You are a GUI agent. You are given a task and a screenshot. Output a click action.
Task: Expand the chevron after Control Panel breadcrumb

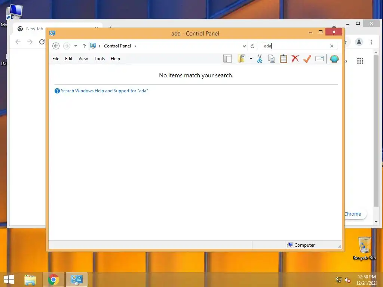click(x=135, y=46)
